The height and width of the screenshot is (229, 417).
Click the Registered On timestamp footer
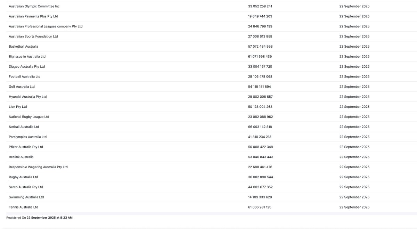[40, 218]
